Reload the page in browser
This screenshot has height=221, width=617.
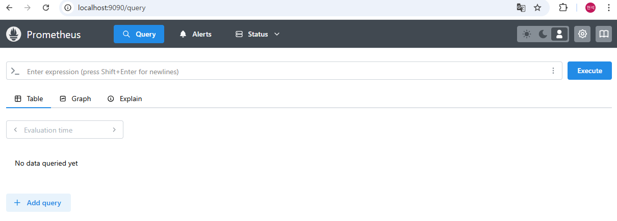[x=46, y=8]
